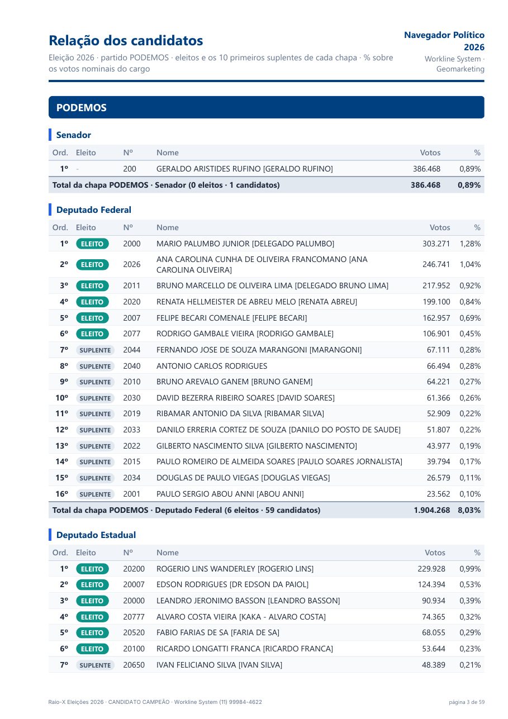This screenshot has width=508, height=719.
Task: Click the Deputado Federal total 1.904.268 votes
Action: point(431,510)
